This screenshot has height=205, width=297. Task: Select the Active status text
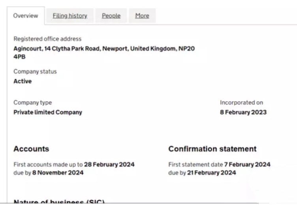pyautogui.click(x=23, y=81)
